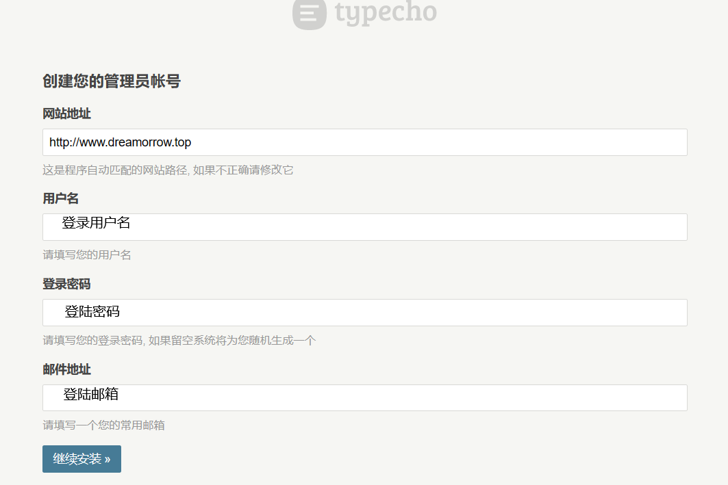Focus the email address input field

(411, 398)
